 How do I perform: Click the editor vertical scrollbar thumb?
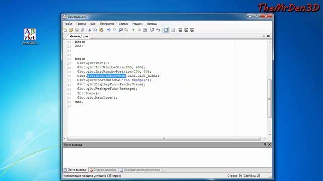[270, 99]
